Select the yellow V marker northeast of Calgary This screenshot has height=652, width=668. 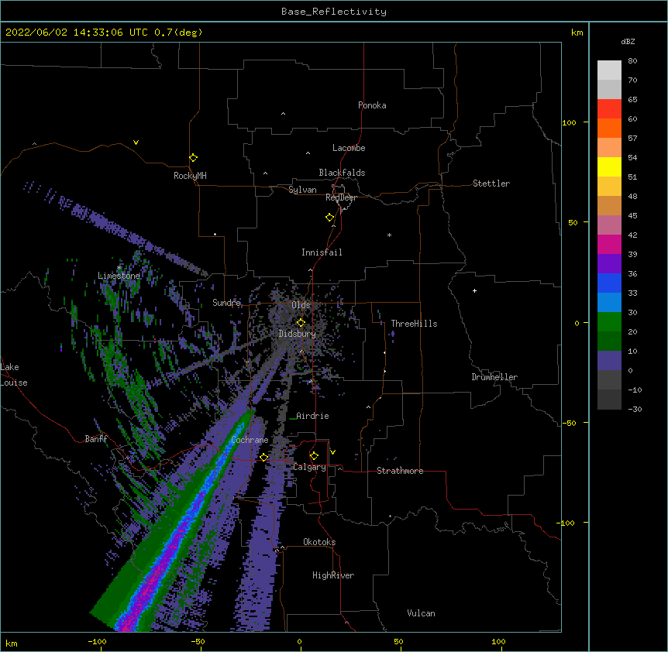tap(332, 452)
